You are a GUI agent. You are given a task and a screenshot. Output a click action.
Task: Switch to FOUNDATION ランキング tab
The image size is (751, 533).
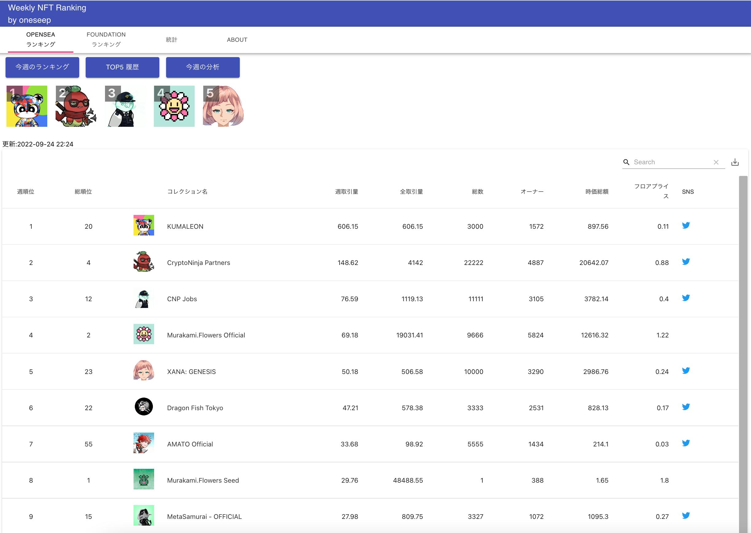[106, 39]
